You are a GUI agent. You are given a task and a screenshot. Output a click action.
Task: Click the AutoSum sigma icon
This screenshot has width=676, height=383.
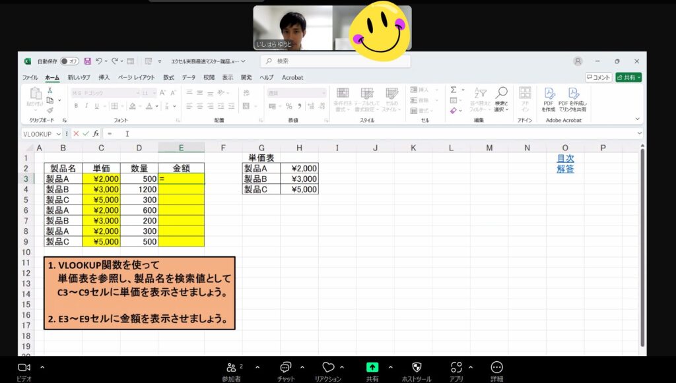[x=454, y=90]
